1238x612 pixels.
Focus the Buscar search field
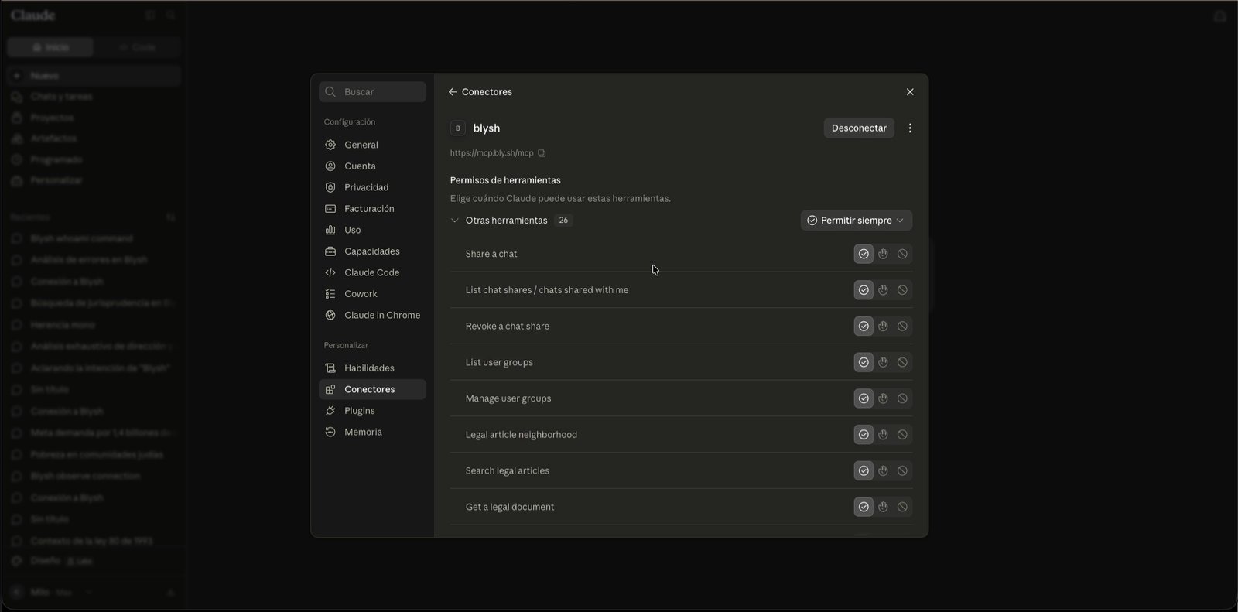click(373, 92)
